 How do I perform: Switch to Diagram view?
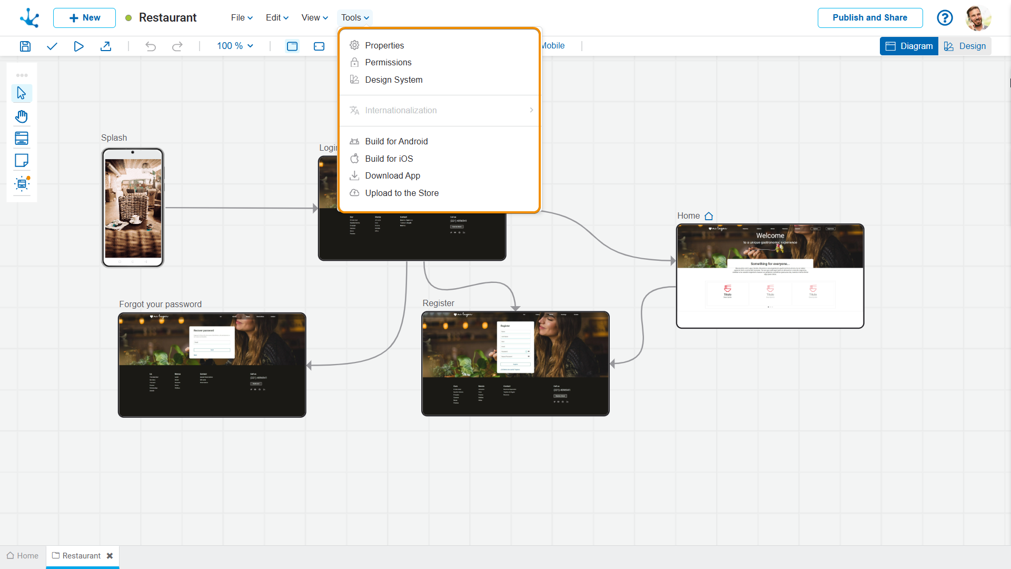click(909, 46)
